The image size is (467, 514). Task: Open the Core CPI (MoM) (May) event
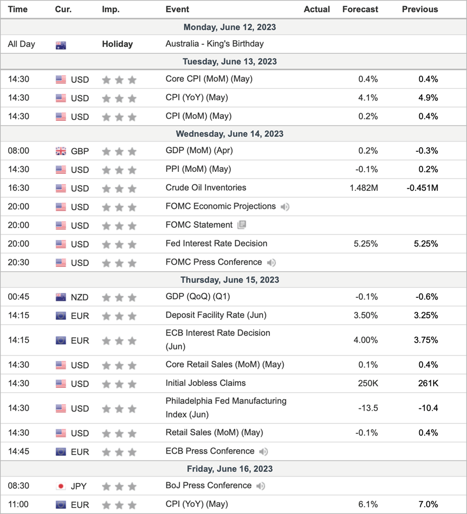[209, 79]
